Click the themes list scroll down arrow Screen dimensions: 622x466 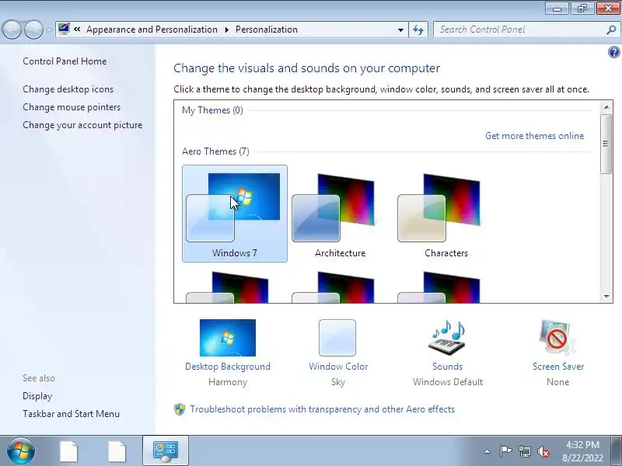606,297
